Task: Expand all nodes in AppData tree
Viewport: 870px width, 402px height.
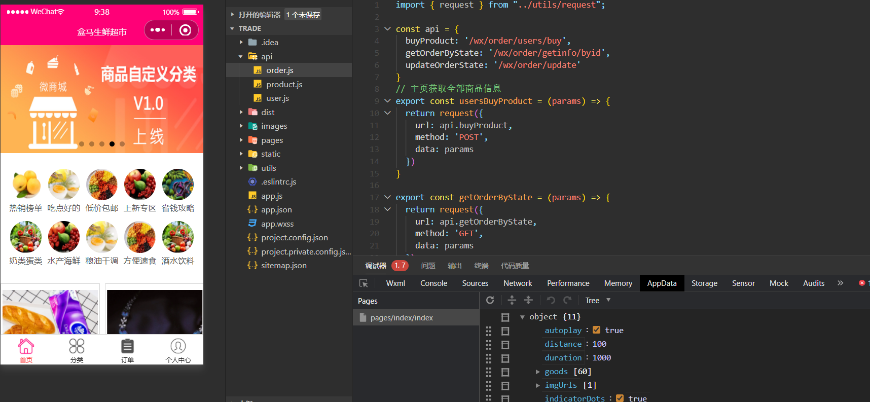Action: click(512, 300)
